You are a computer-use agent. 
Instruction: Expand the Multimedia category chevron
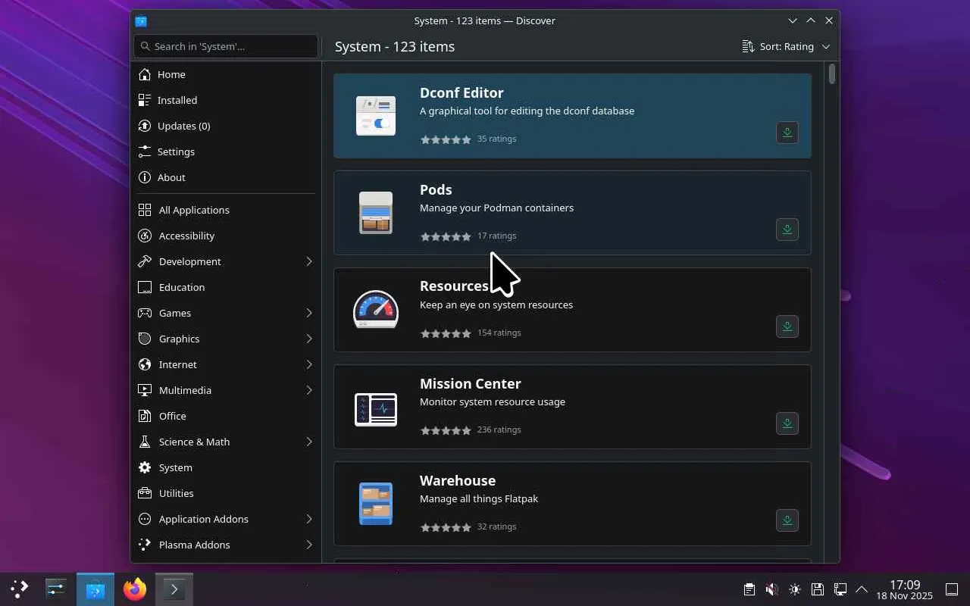point(309,390)
